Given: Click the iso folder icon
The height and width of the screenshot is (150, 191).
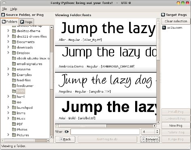Looking at the screenshot, I should [x=14, y=102].
